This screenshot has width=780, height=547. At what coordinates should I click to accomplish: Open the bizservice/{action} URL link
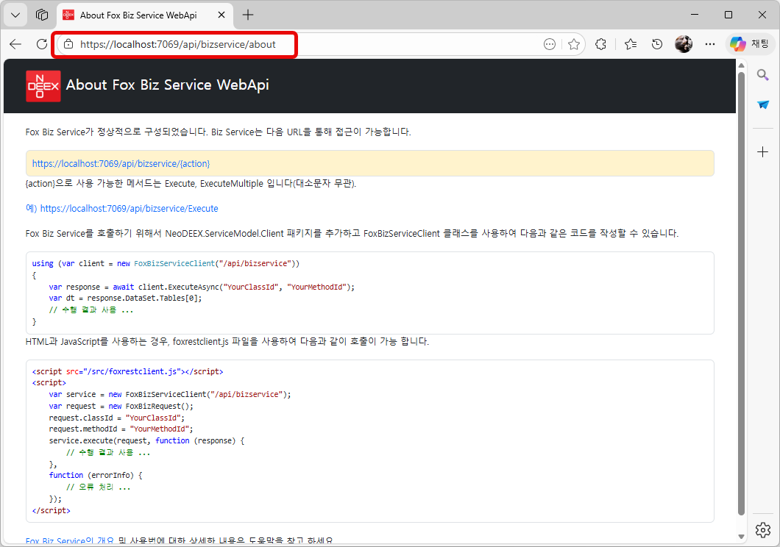click(x=121, y=163)
